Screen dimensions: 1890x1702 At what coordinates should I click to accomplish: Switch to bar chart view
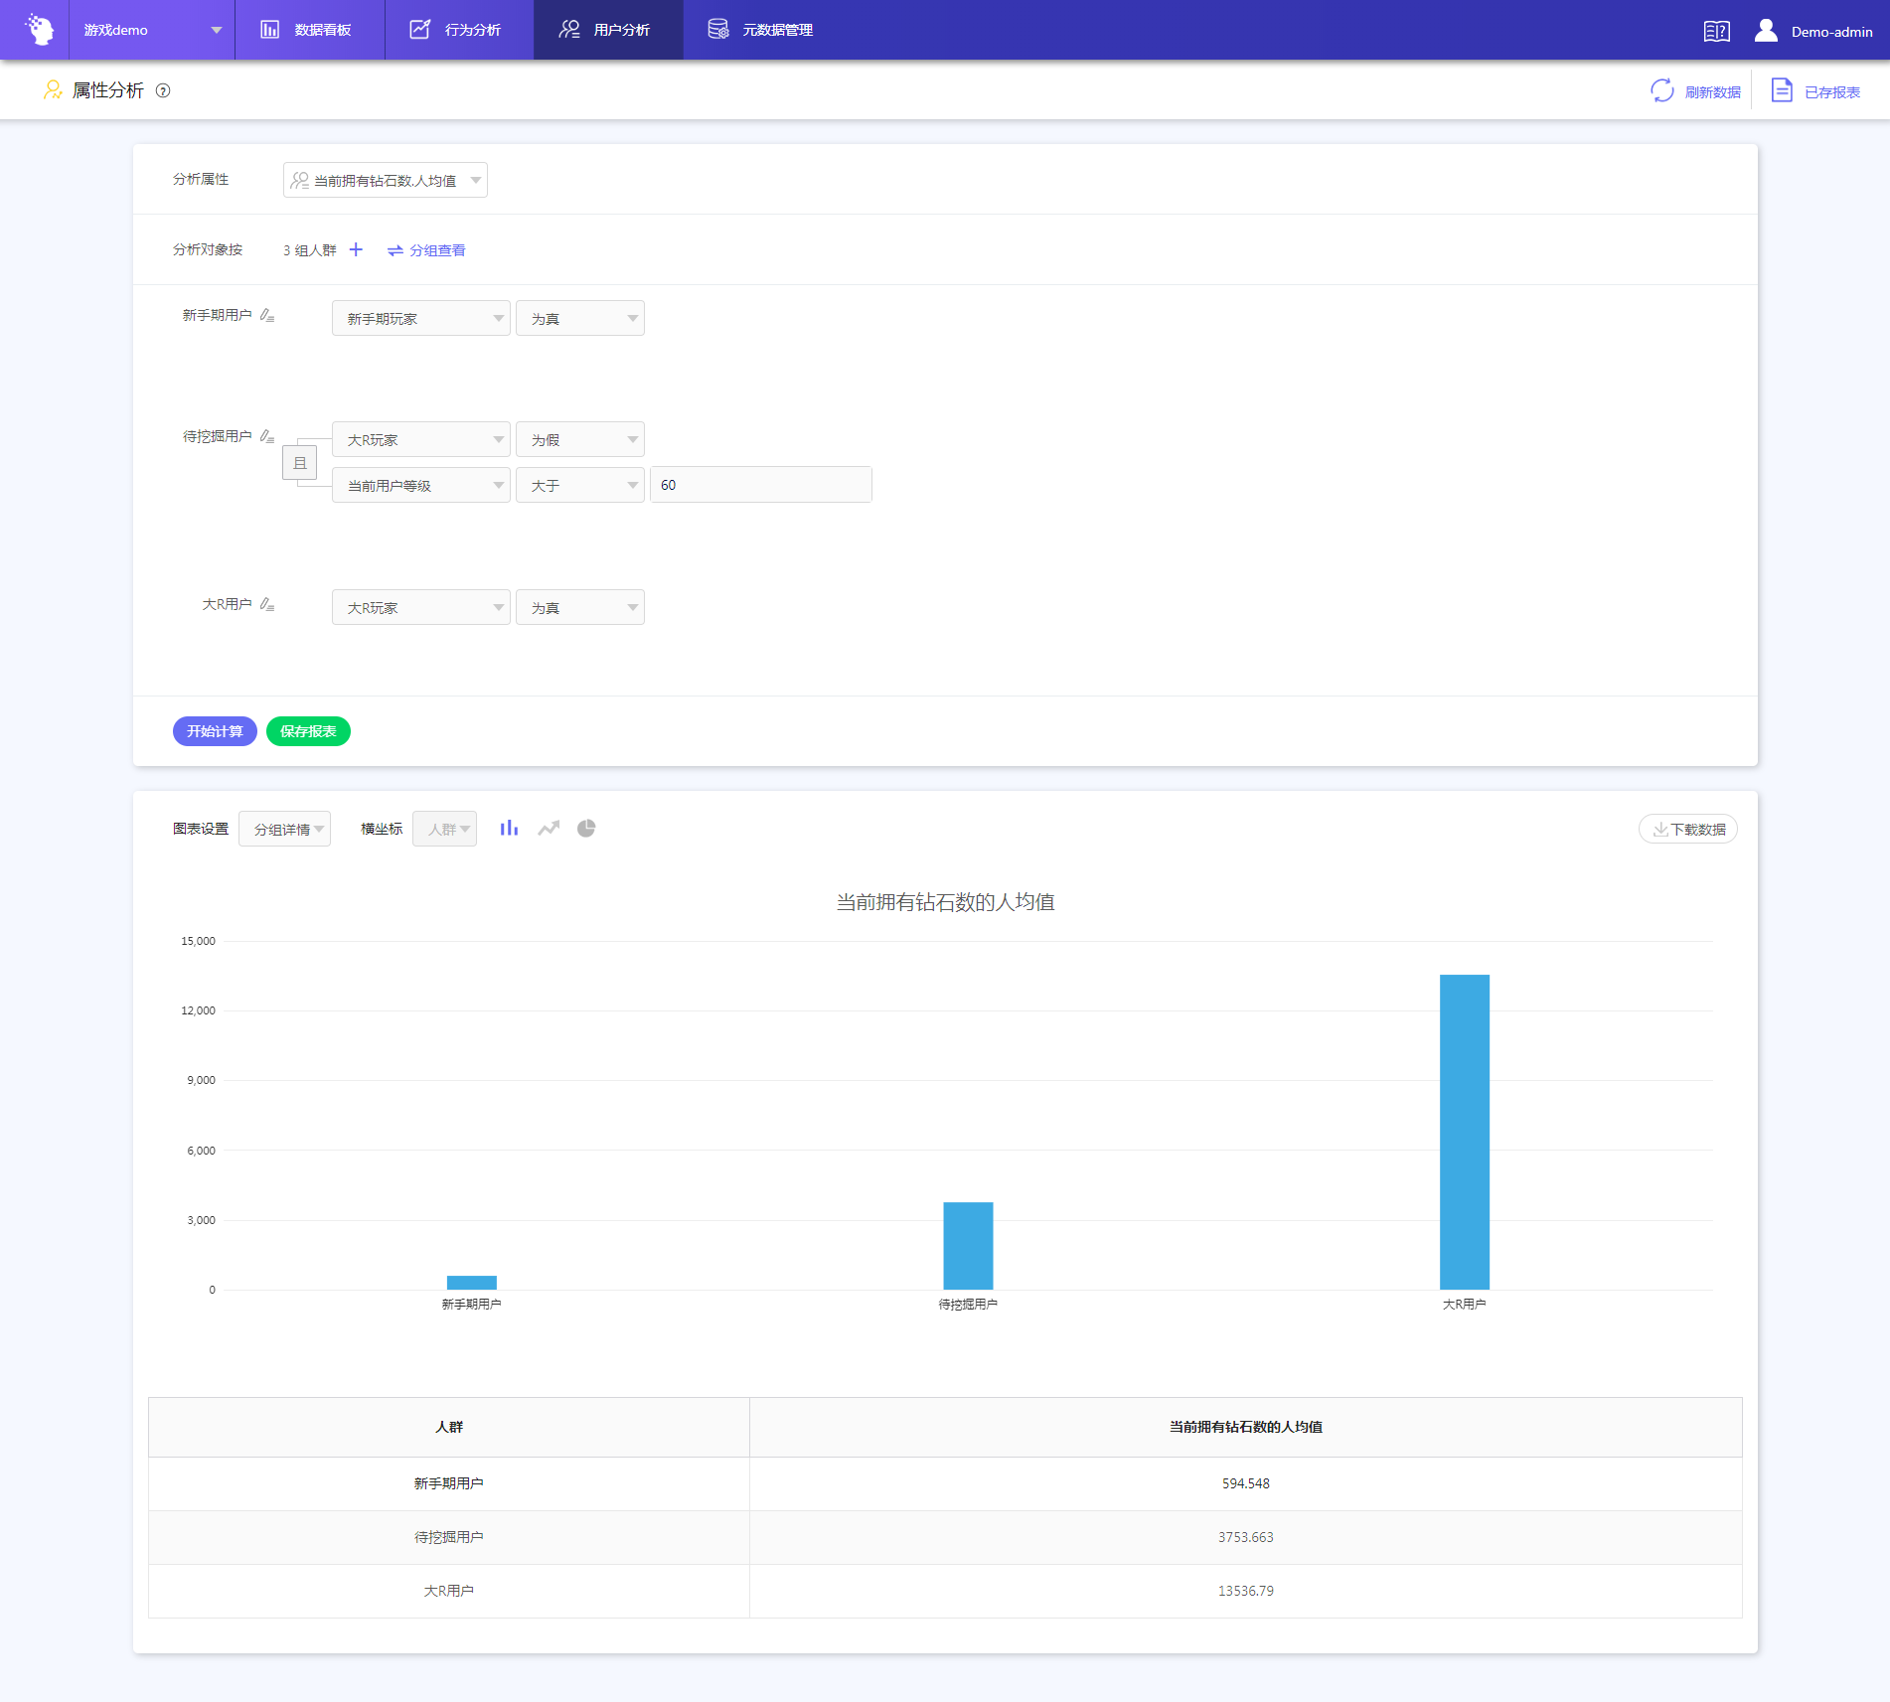point(509,829)
